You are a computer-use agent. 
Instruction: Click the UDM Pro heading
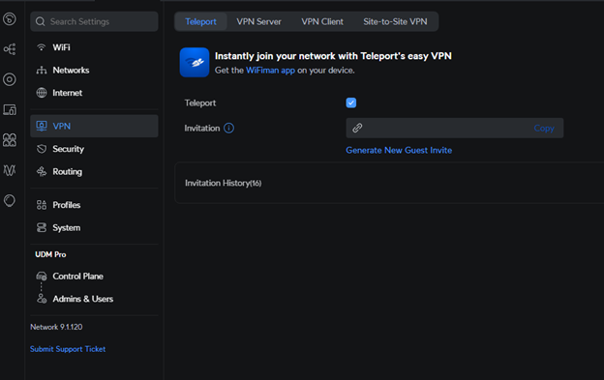[50, 254]
